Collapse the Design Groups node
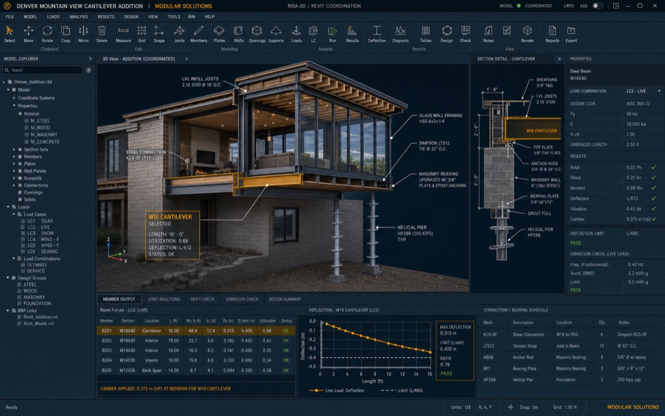Viewport: 665px width, 416px height. [8, 278]
